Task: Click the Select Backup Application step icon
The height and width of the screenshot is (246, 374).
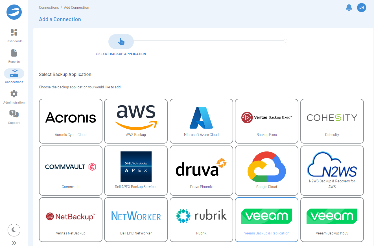Action: tap(121, 42)
